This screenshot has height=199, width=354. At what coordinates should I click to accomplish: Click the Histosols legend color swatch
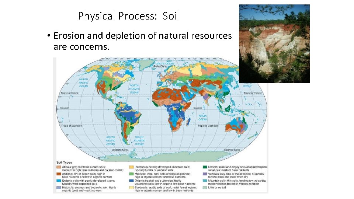click(x=59, y=188)
